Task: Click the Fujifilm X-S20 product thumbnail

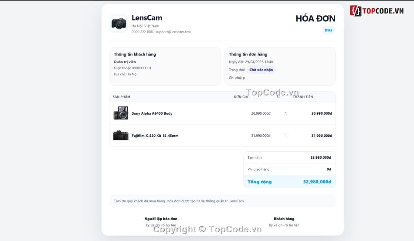Action: (121, 136)
